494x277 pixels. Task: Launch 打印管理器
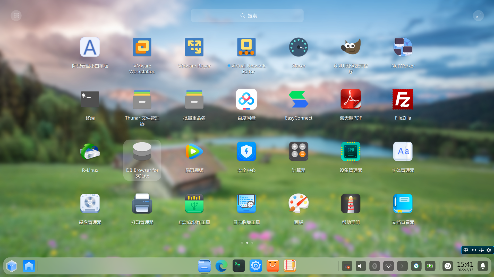[142, 204]
